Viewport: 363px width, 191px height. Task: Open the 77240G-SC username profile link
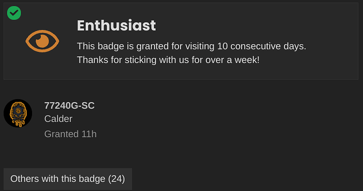pos(69,105)
